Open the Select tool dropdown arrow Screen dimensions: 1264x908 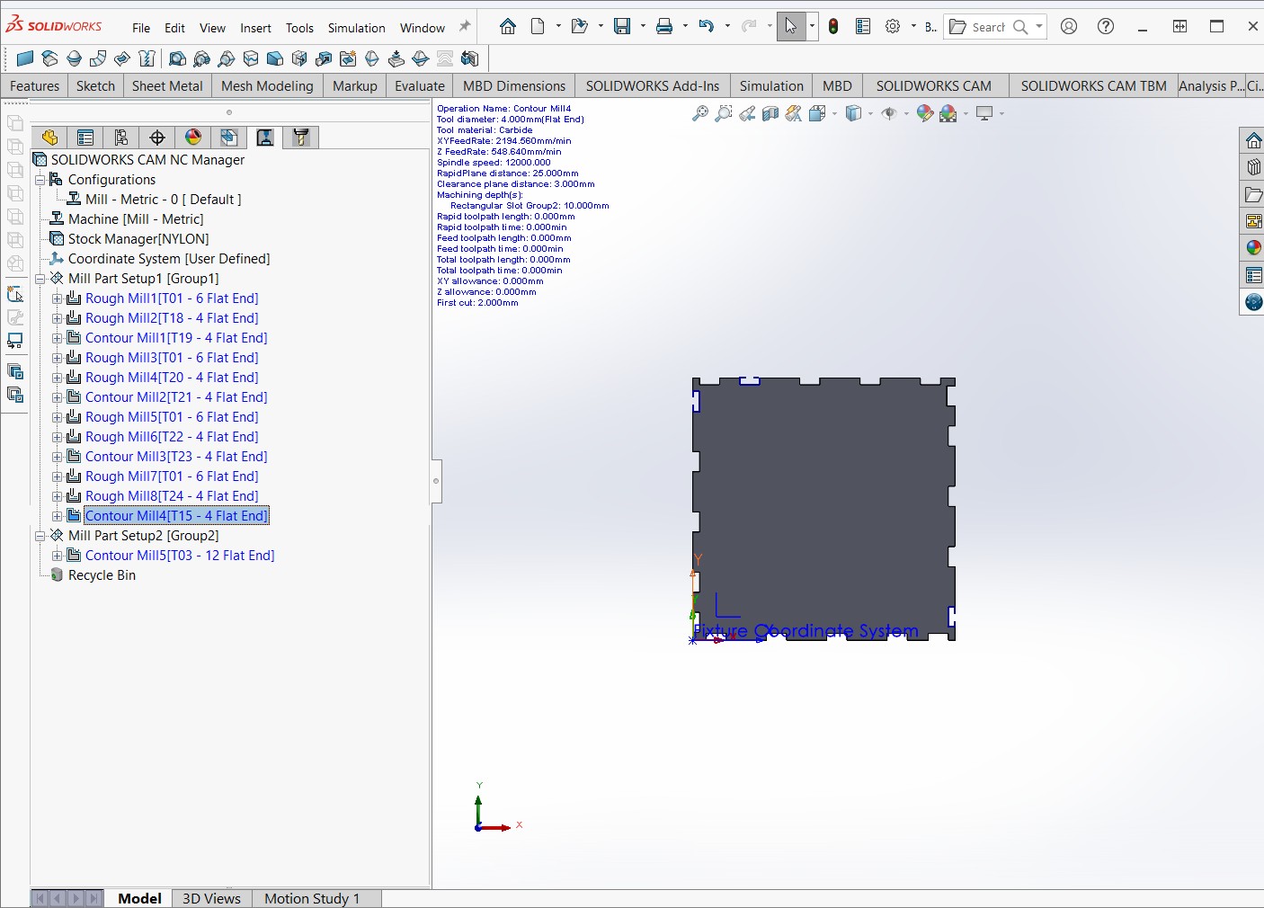point(813,26)
